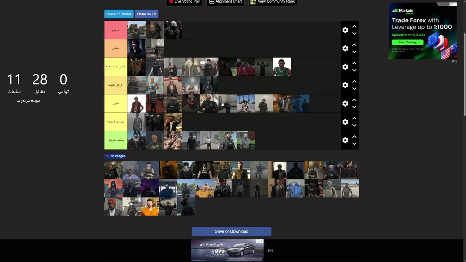Move جيد بفترة معينة tier row down
466x262 pixels.
coord(354,125)
